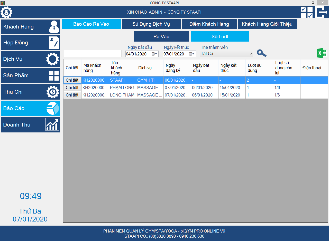Open the checklist grid icon
This screenshot has height=241, width=329.
click(307, 12)
